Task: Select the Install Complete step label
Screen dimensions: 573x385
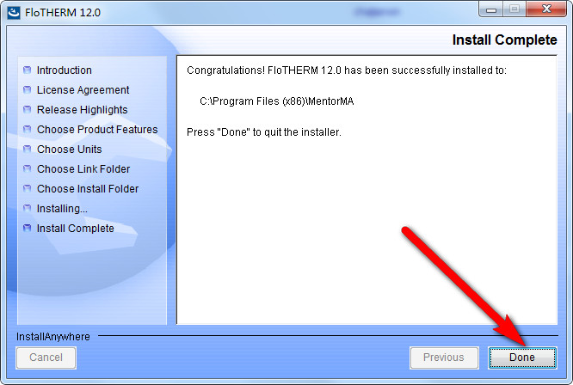Action: point(75,229)
